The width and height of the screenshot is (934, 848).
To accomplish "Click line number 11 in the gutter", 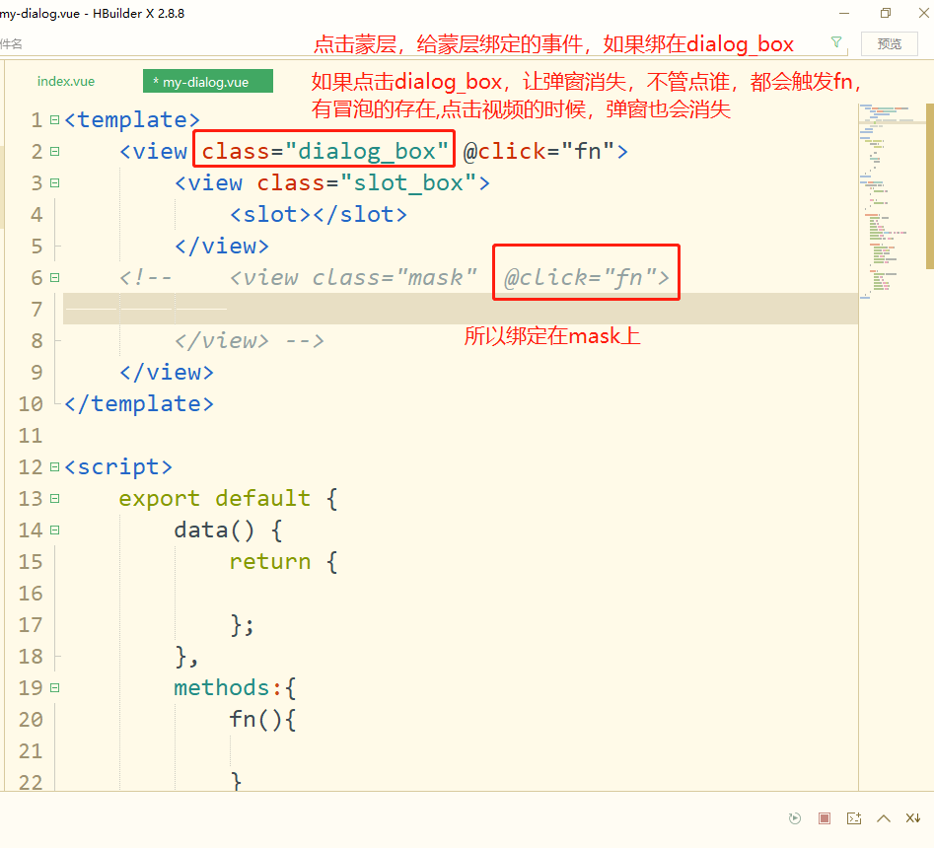I will click(x=31, y=435).
